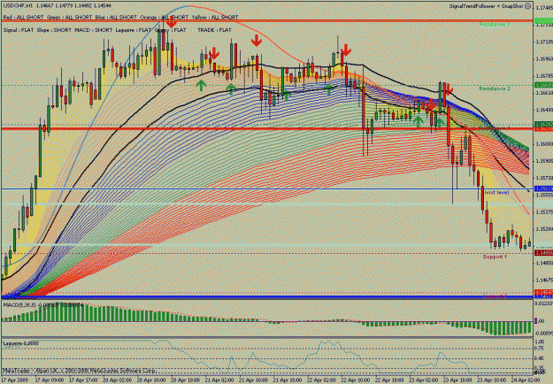Select the Resistance 3 level label
This screenshot has width=553, height=384.
[x=495, y=24]
